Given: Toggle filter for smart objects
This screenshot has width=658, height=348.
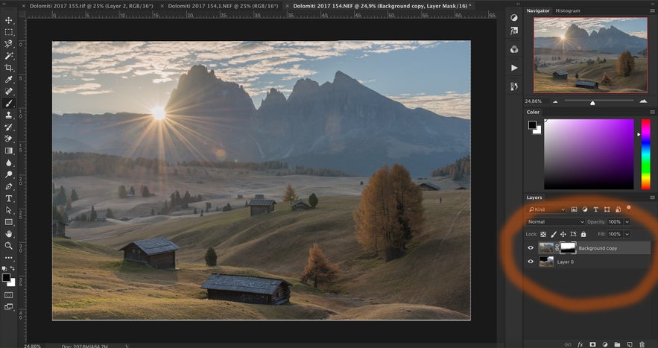Looking at the screenshot, I should point(618,209).
